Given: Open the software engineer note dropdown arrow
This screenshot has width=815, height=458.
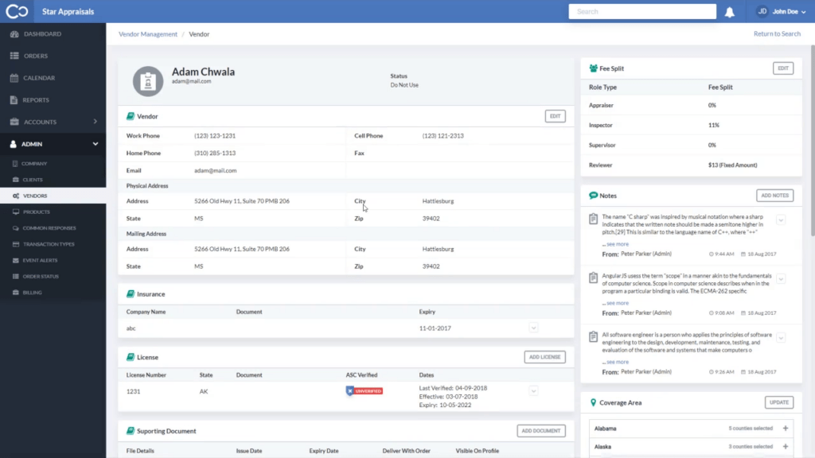Looking at the screenshot, I should click(781, 338).
